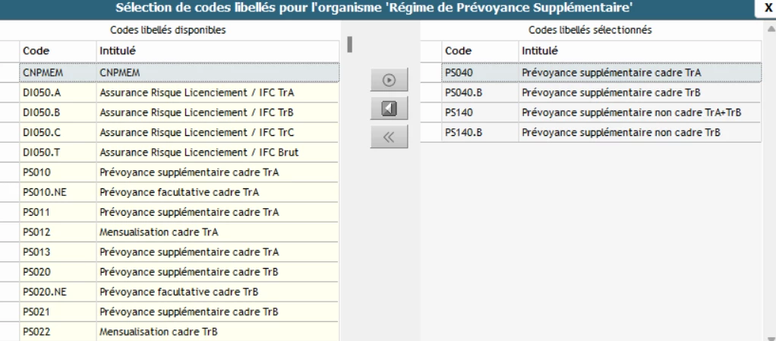
Task: Select PS022 Mensualisation cadre TrB row
Action: pos(179,330)
